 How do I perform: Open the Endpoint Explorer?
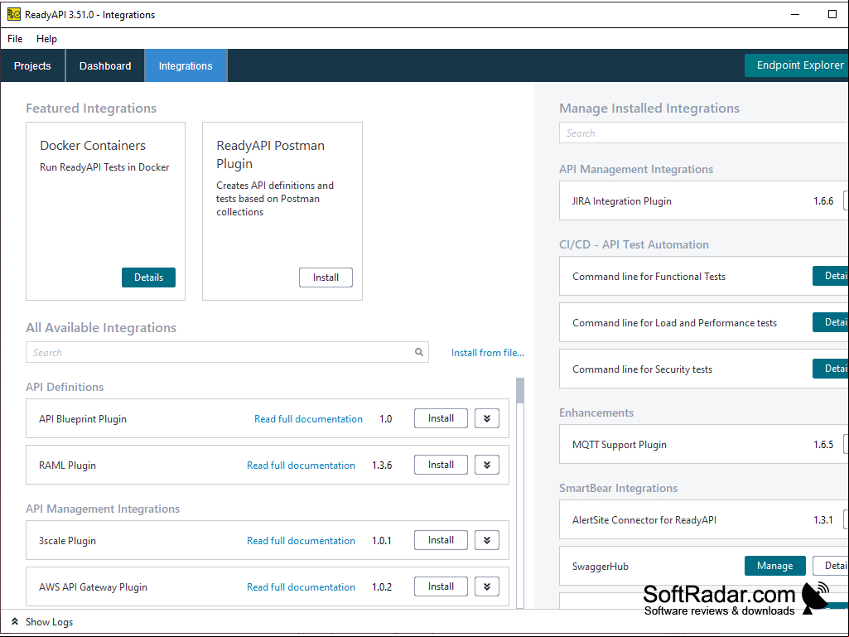[797, 65]
